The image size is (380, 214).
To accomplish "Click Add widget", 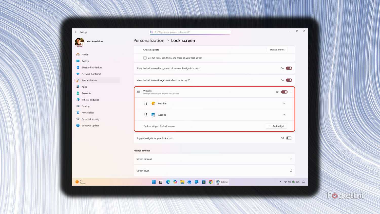I will click(x=276, y=126).
